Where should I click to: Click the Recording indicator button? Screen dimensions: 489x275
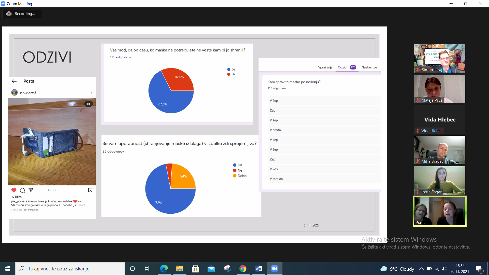point(22,14)
